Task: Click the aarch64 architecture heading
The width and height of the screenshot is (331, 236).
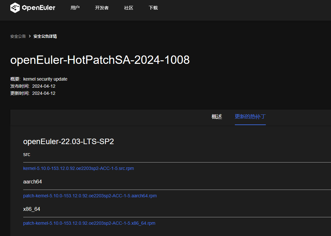Action: [33, 182]
